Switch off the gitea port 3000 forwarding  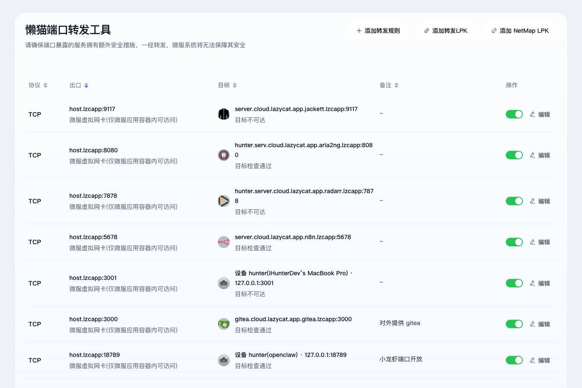click(x=514, y=324)
